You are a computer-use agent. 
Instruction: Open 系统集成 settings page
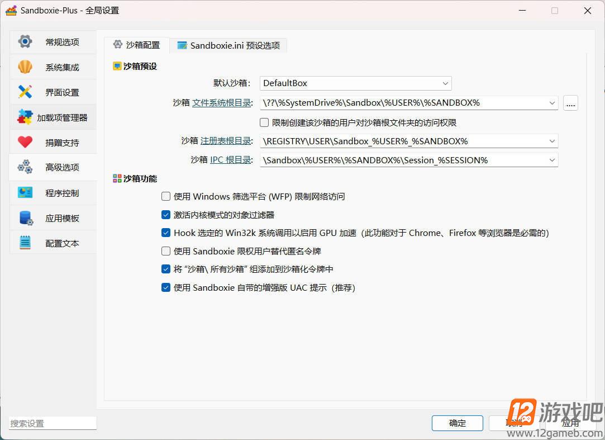53,67
